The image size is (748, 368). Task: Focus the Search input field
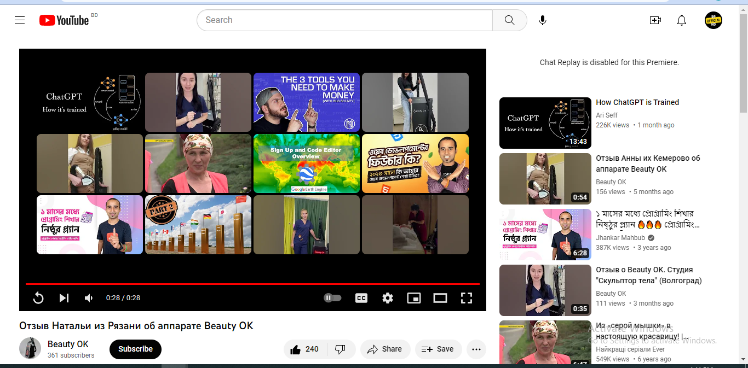click(x=344, y=20)
